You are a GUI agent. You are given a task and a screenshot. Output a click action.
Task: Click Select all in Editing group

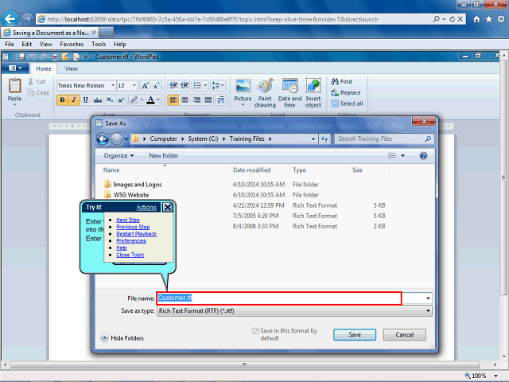click(347, 103)
